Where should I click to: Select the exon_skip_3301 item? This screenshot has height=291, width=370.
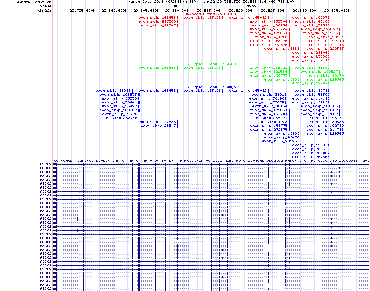click(268, 95)
